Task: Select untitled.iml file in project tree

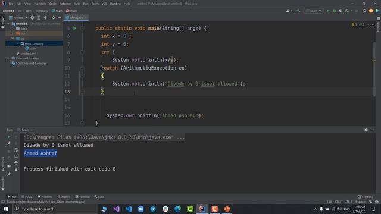Action: click(26, 53)
